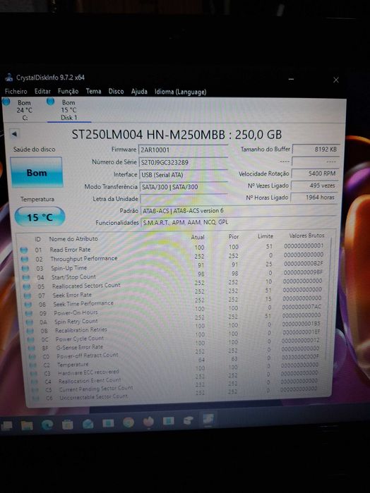Screen dimensions: 370x493
Task: Click the rotation speed field 5400 RPM
Action: coord(315,174)
